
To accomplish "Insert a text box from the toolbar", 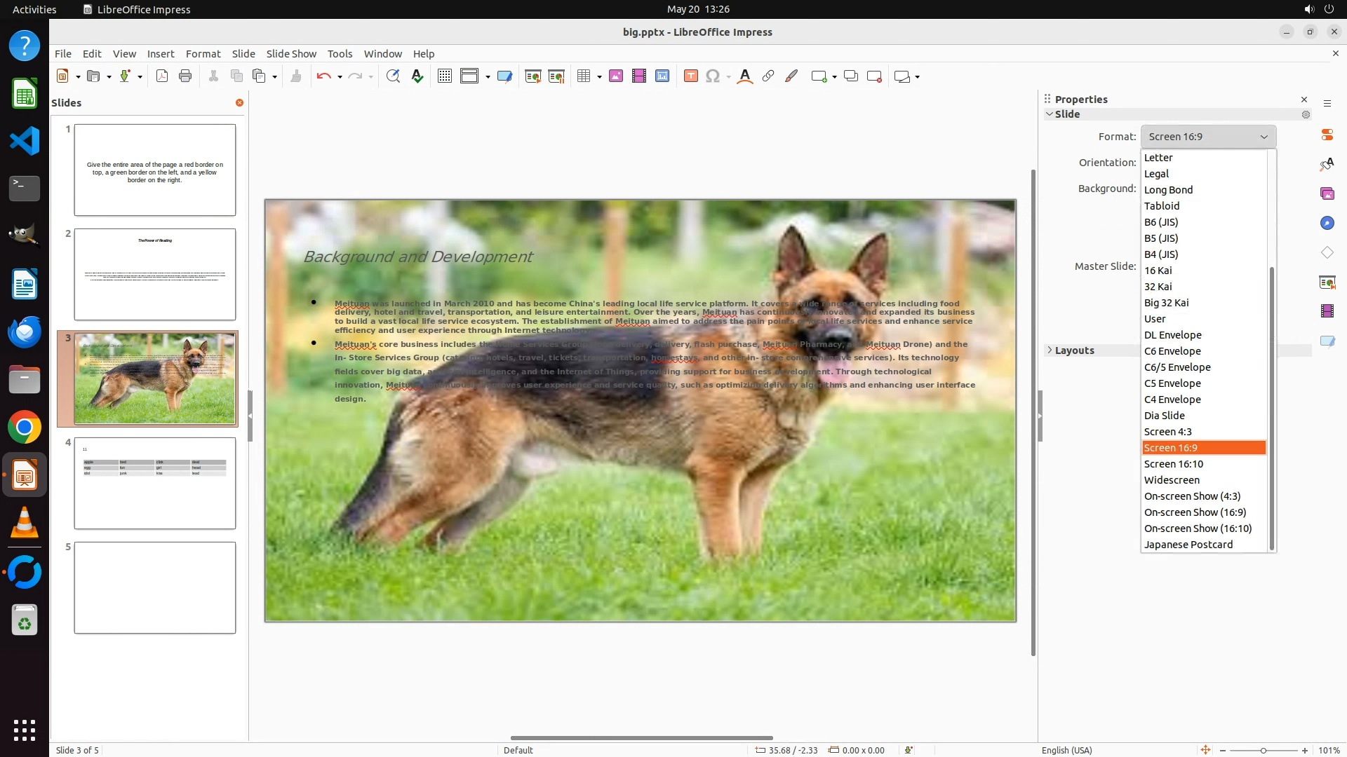I will (x=691, y=76).
